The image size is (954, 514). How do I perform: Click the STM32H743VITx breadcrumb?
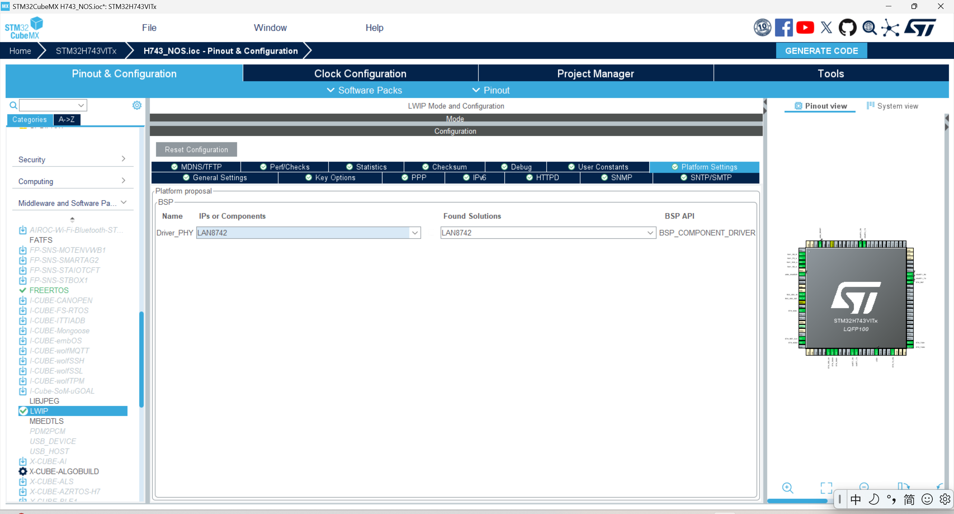(86, 51)
